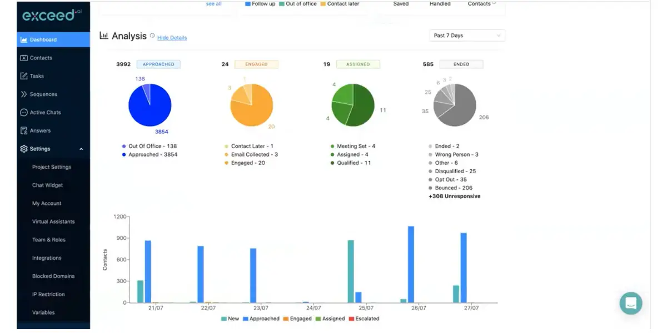
Task: Click the Active Chats bubble icon
Action: (x=24, y=112)
